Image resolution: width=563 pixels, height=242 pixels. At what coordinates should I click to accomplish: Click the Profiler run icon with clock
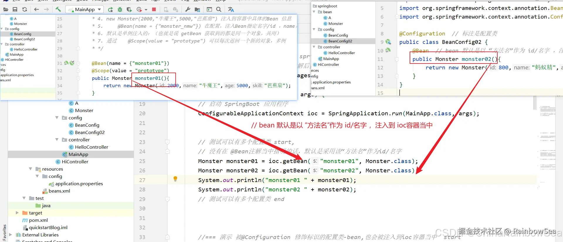[x=139, y=9]
